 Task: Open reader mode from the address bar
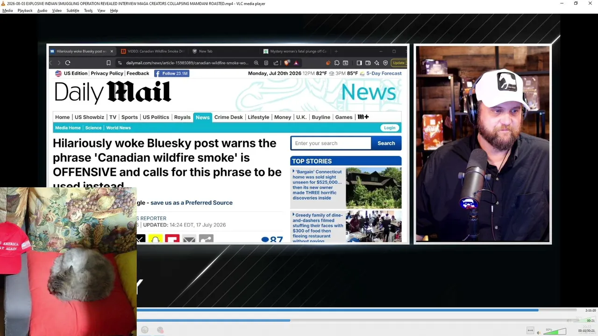coord(266,63)
